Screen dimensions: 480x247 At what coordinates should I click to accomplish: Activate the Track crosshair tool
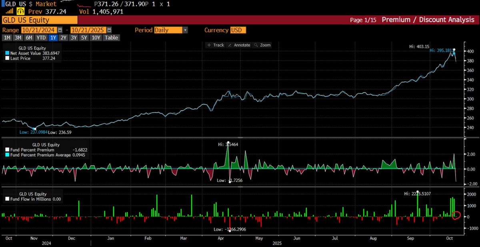click(215, 45)
